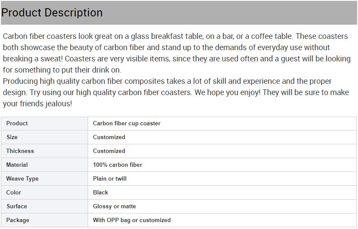Click the Black color value
This screenshot has width=358, height=229.
(x=101, y=192)
